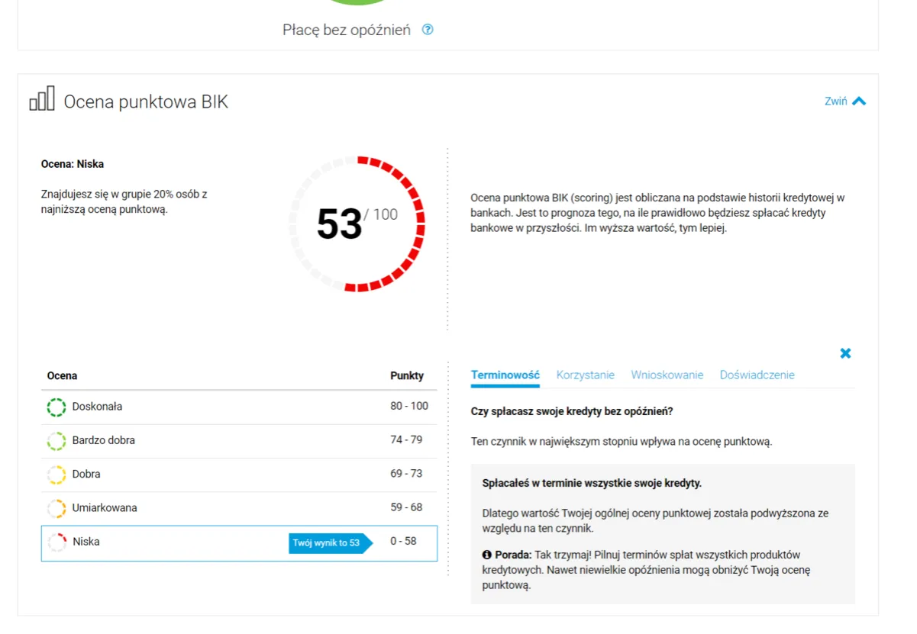Image resolution: width=917 pixels, height=634 pixels.
Task: Click the upward chevron next to Zwiń
Action: coord(858,100)
